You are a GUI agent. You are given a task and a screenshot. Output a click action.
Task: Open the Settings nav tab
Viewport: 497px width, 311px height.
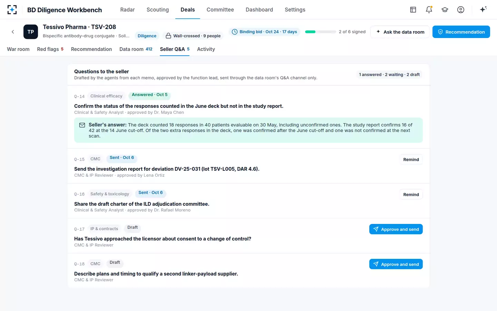click(295, 10)
